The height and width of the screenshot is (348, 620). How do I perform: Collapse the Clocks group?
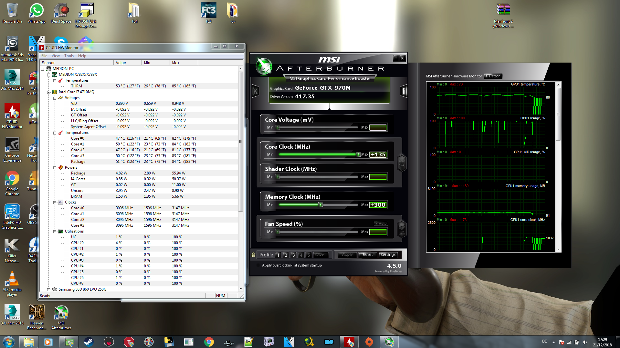(x=55, y=202)
